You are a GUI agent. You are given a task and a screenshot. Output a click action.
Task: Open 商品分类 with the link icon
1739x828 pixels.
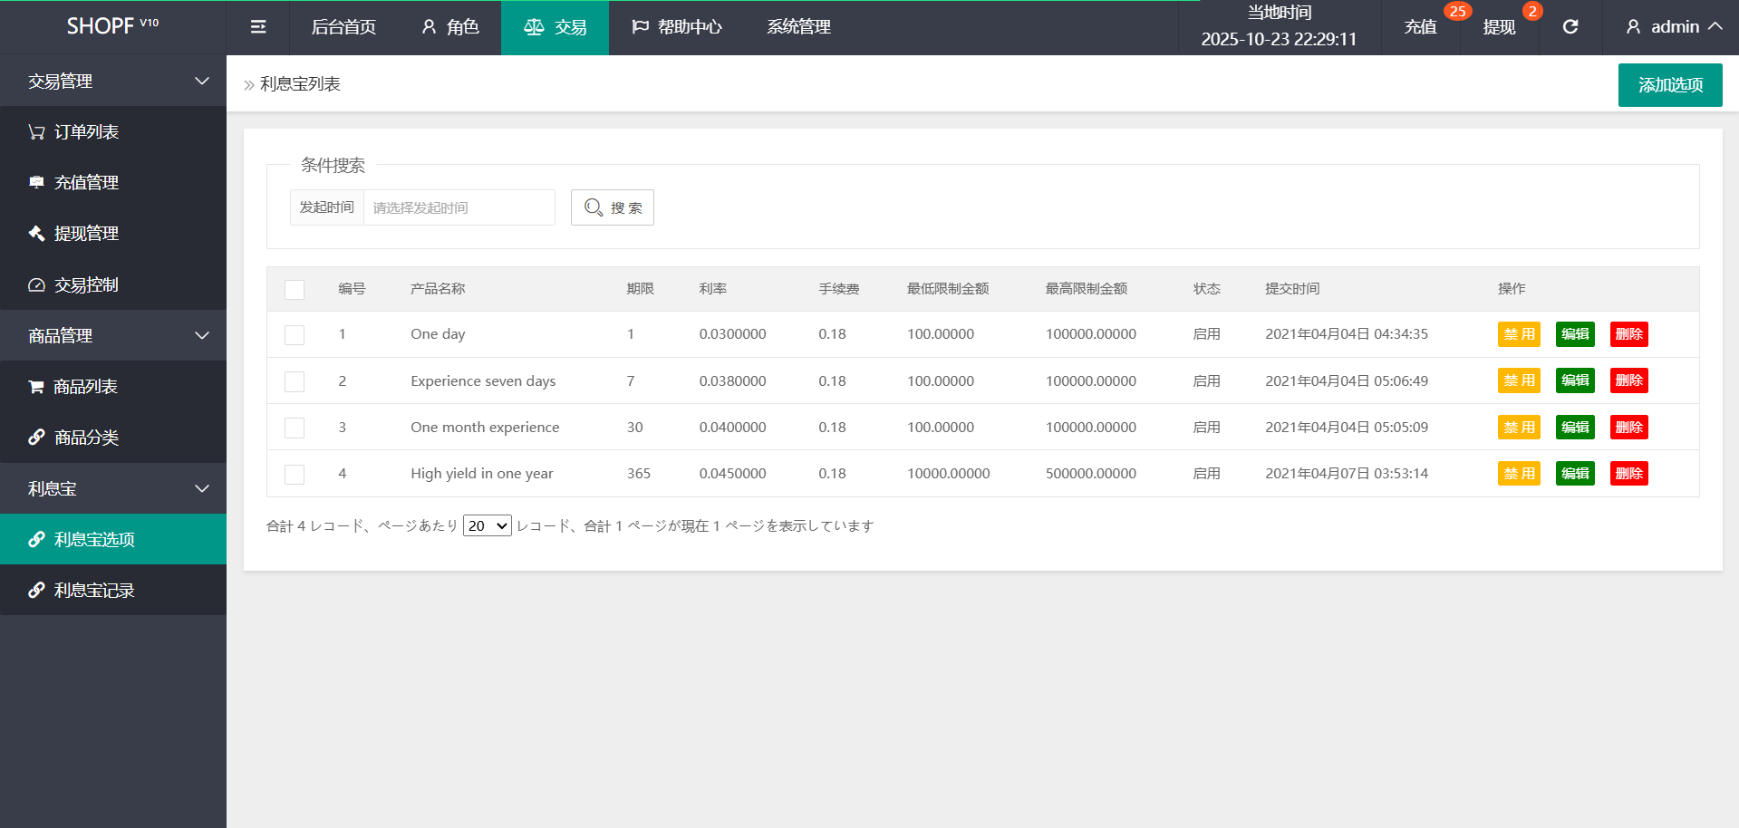pos(86,438)
